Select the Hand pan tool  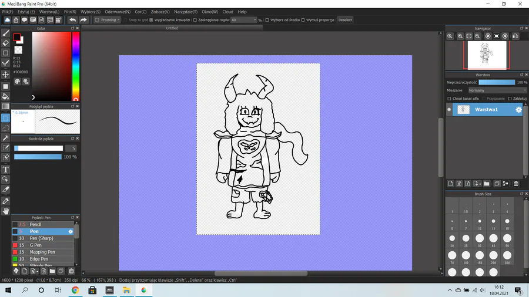[5, 211]
